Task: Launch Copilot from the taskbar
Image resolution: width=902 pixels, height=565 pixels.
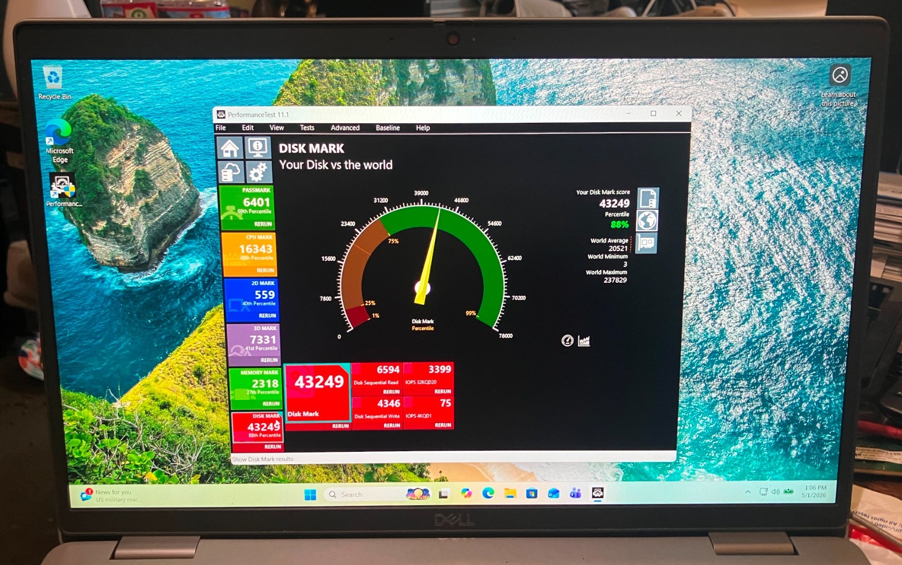Action: (x=466, y=493)
